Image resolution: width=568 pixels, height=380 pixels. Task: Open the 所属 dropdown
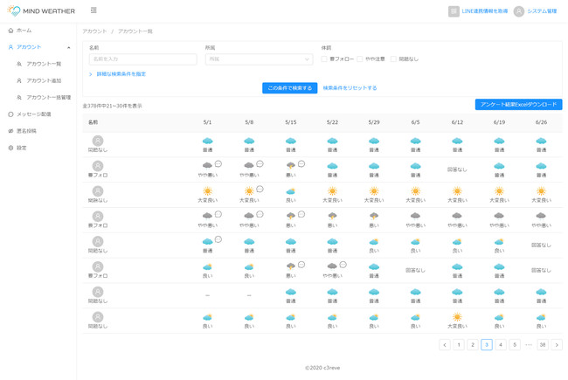point(258,59)
